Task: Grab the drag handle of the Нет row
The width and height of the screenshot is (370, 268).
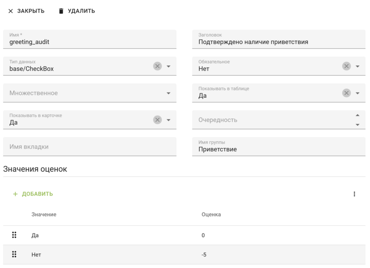Action: coord(14,254)
